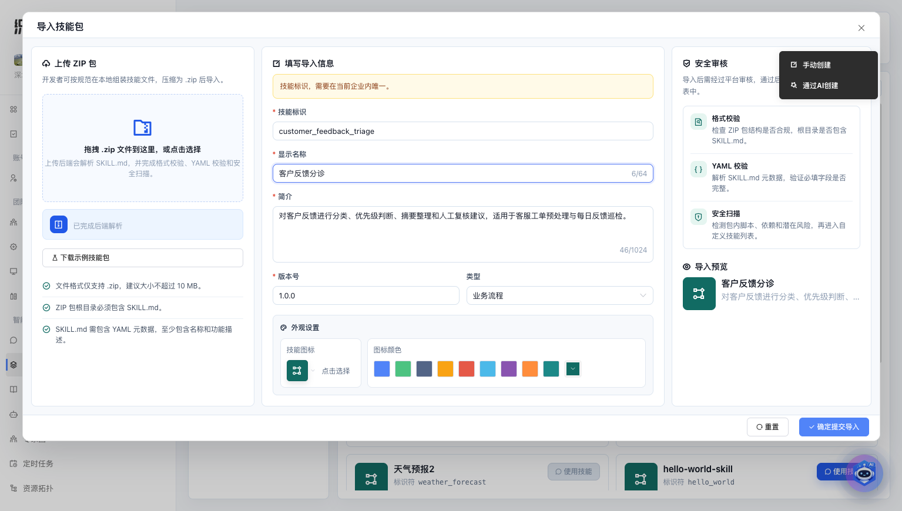Click the 使用技能 button on 天气预报2 card
Viewport: 902px width, 511px height.
tap(574, 471)
